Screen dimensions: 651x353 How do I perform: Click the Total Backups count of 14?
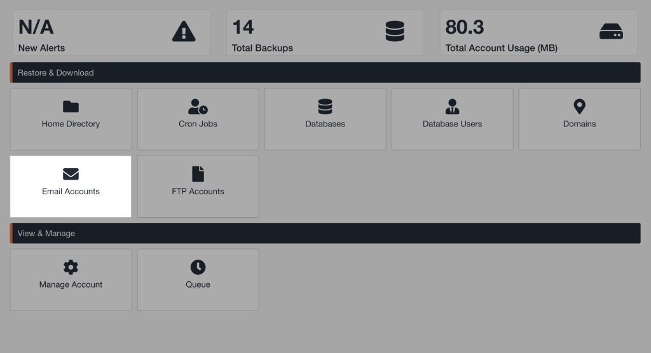click(243, 27)
